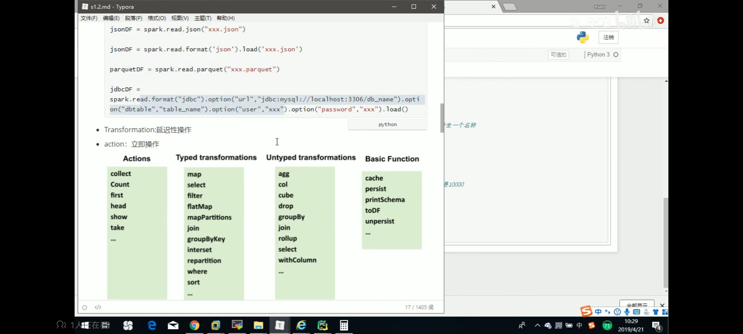Screen dimensions: 743x334
Task: Toggle Sogou punctuation mode
Action: (607, 312)
